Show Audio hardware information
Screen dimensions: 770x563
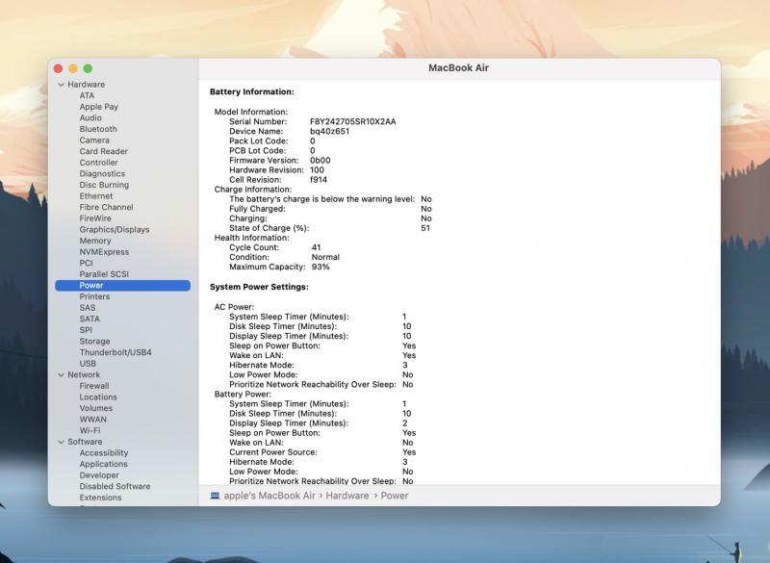click(90, 117)
